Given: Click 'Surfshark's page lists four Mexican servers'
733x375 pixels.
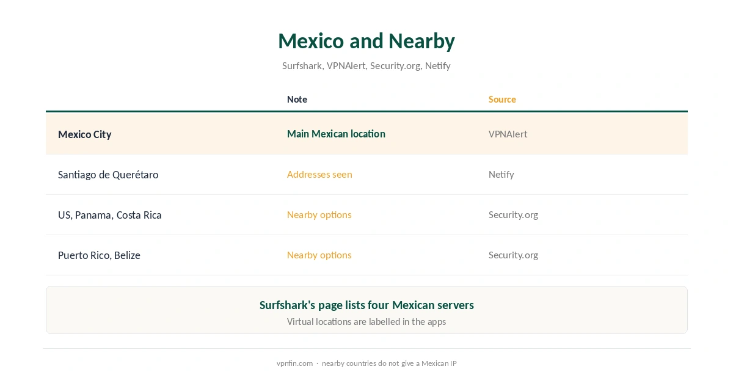Looking at the screenshot, I should 366,305.
